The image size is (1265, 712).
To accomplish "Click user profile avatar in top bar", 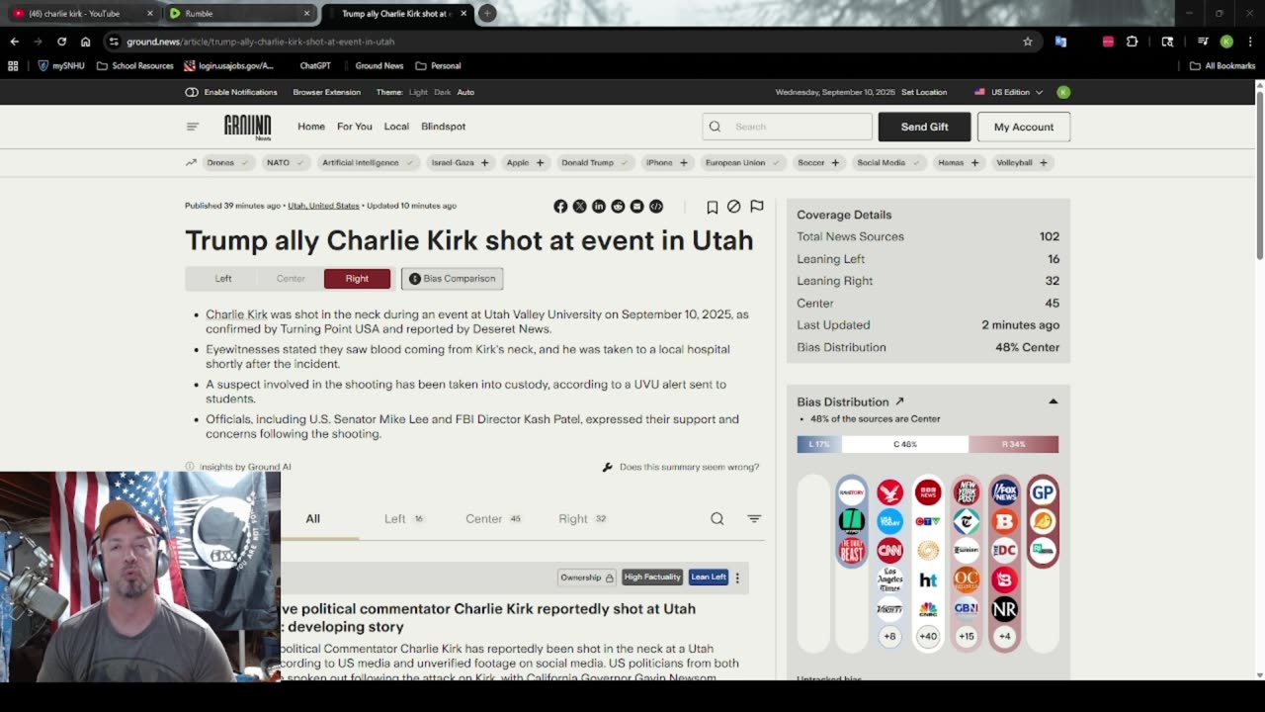I will point(1063,92).
